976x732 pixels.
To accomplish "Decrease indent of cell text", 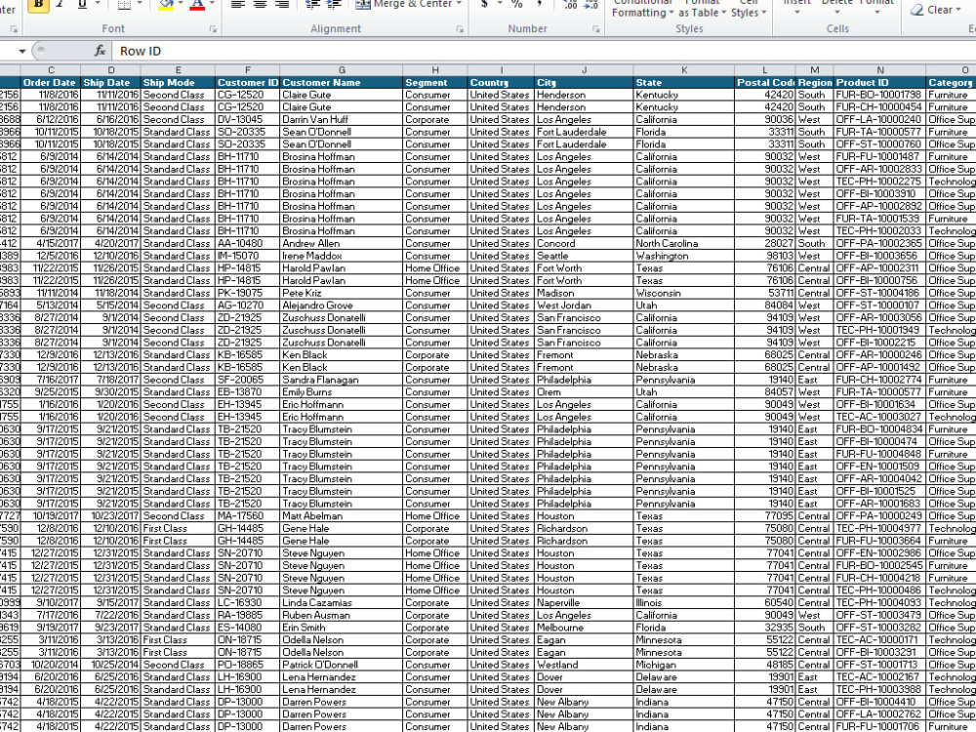I will pos(312,4).
